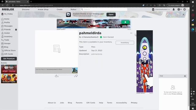
Task: Click the Edge taskbar icon
Action: pos(193,30)
